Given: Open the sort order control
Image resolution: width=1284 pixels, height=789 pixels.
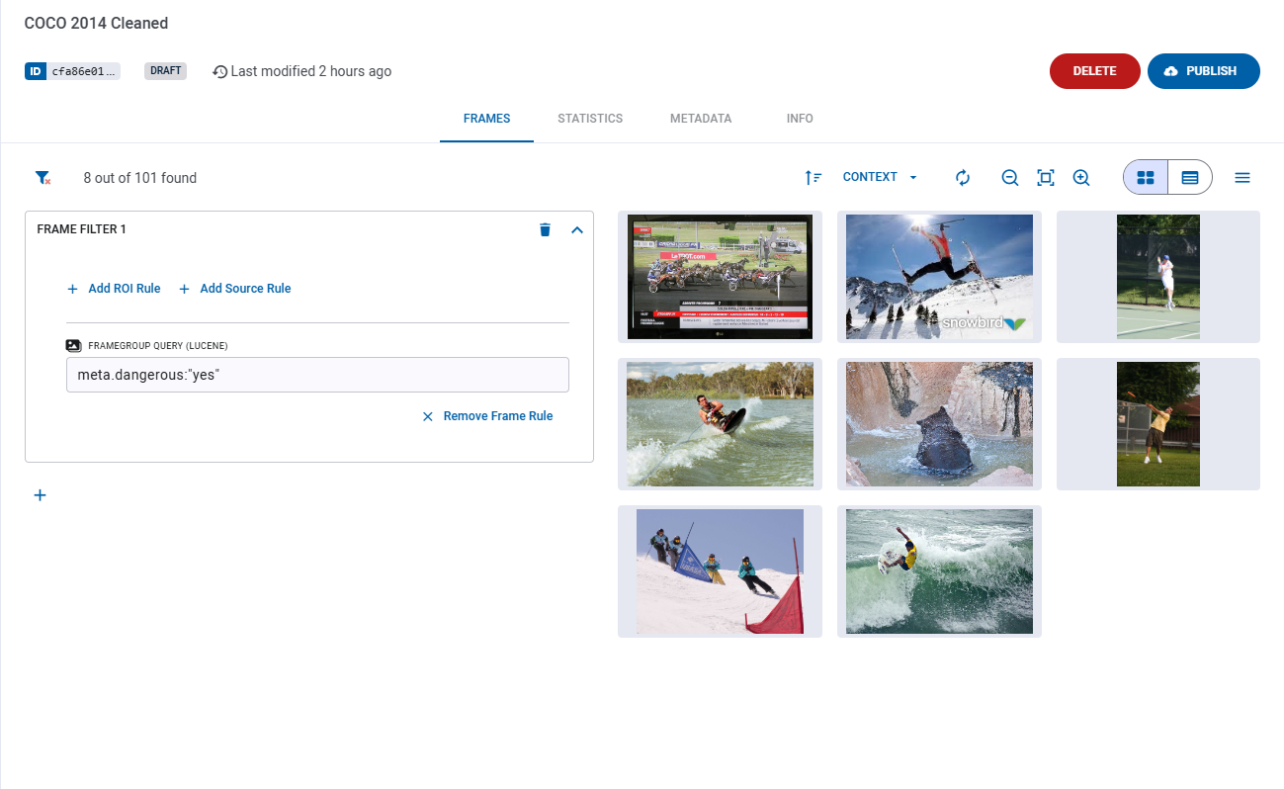Looking at the screenshot, I should (x=813, y=177).
